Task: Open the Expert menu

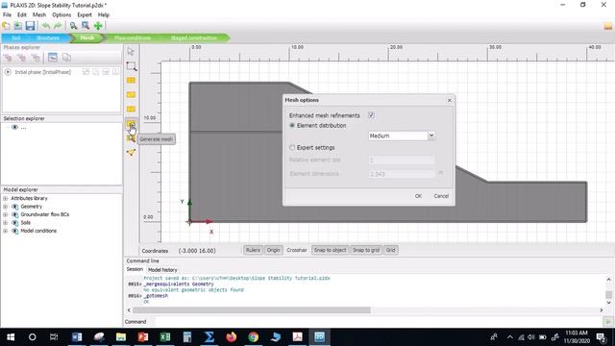Action: tap(85, 15)
